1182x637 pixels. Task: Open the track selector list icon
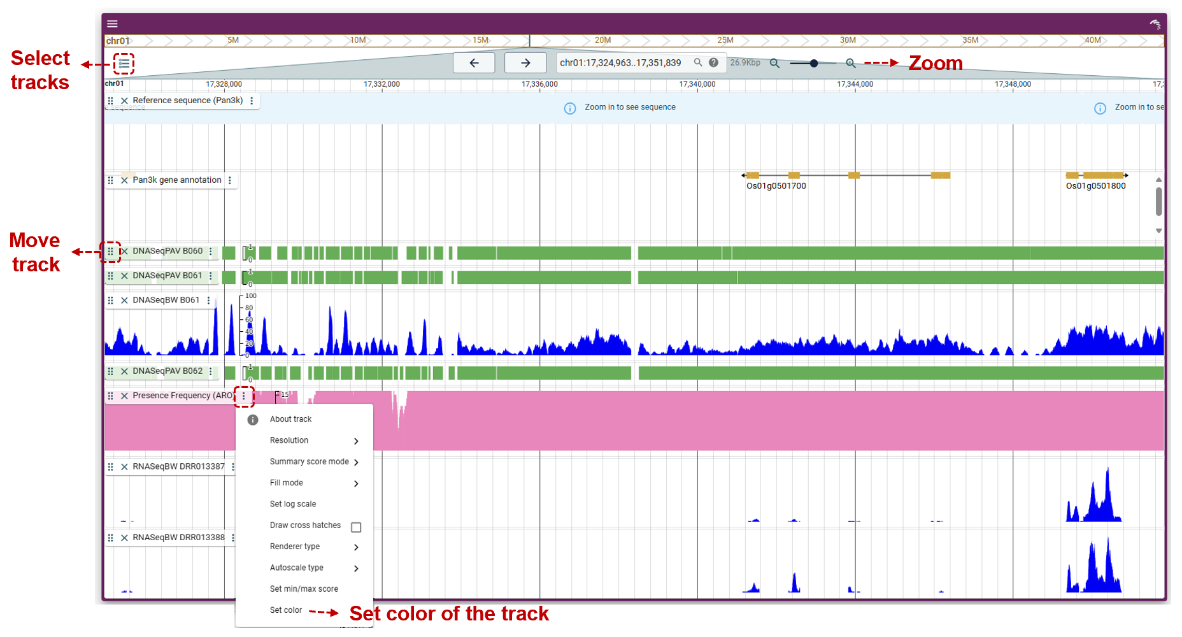pyautogui.click(x=124, y=64)
